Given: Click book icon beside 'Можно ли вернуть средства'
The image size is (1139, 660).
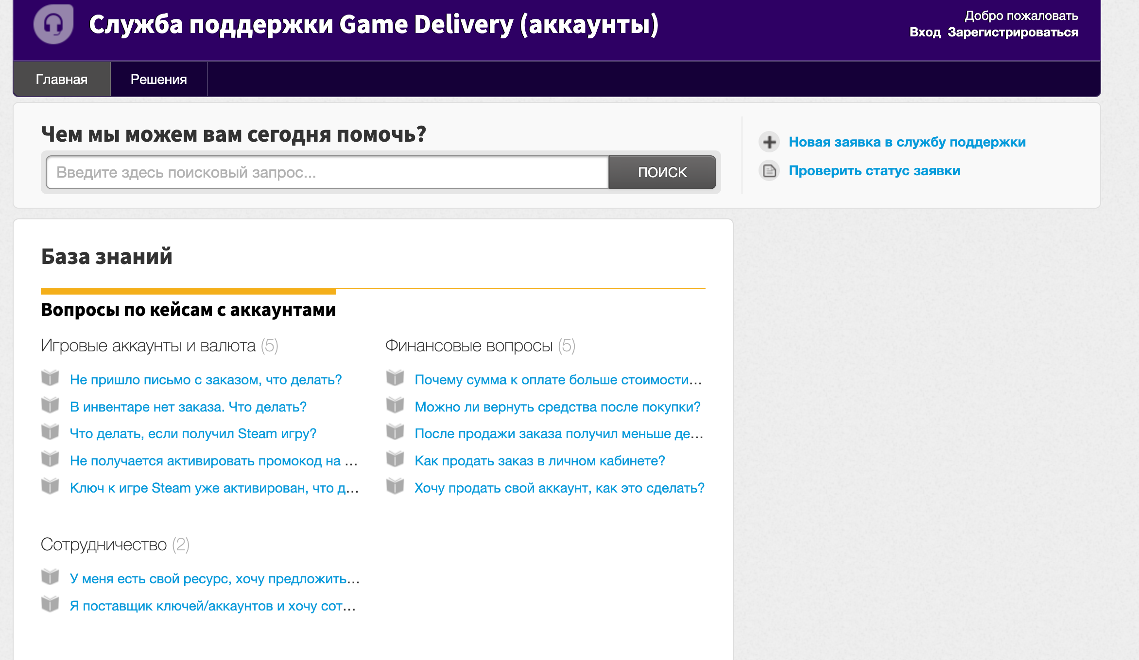Looking at the screenshot, I should (x=395, y=405).
